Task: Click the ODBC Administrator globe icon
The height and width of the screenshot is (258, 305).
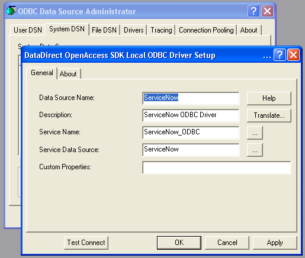Action: (11, 11)
